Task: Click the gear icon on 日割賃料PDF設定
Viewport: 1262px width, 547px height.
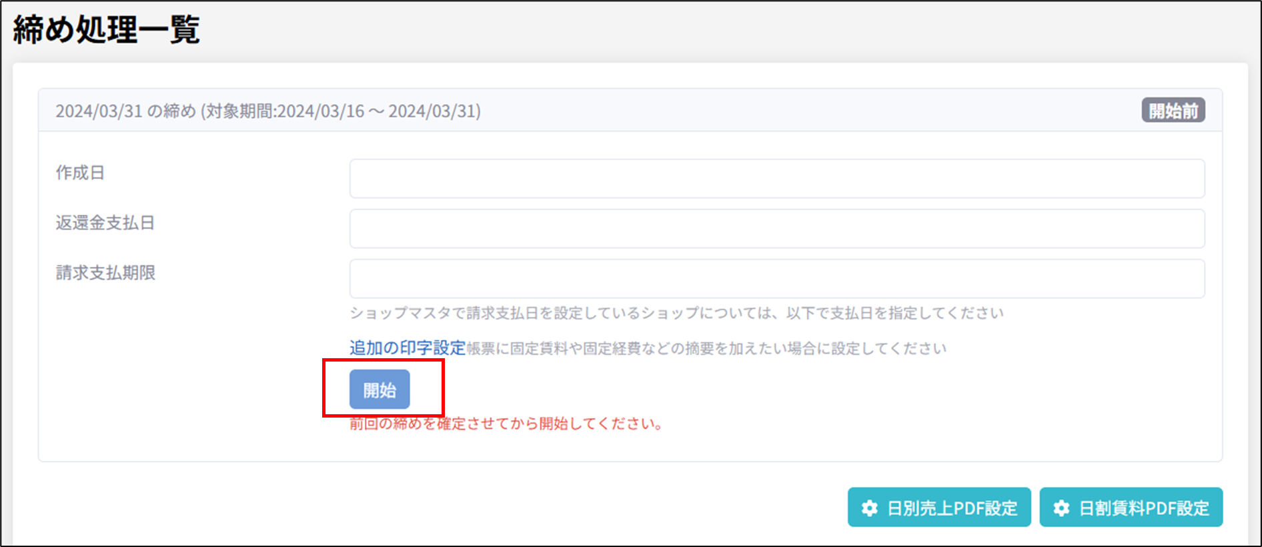Action: 1061,508
